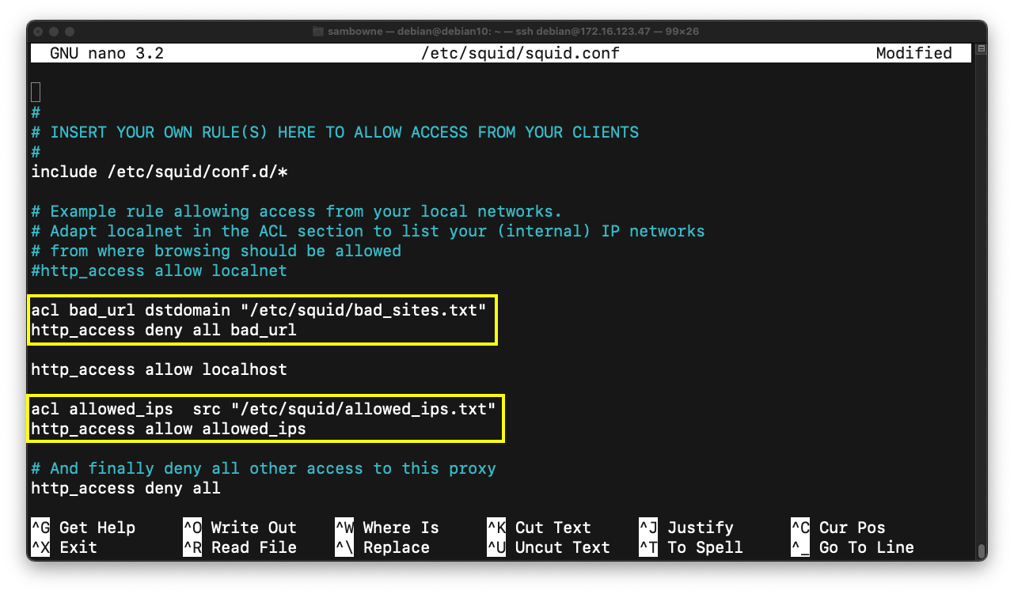The height and width of the screenshot is (594, 1014).
Task: Click the "^C Cur Pos" shortcut
Action: pos(838,528)
